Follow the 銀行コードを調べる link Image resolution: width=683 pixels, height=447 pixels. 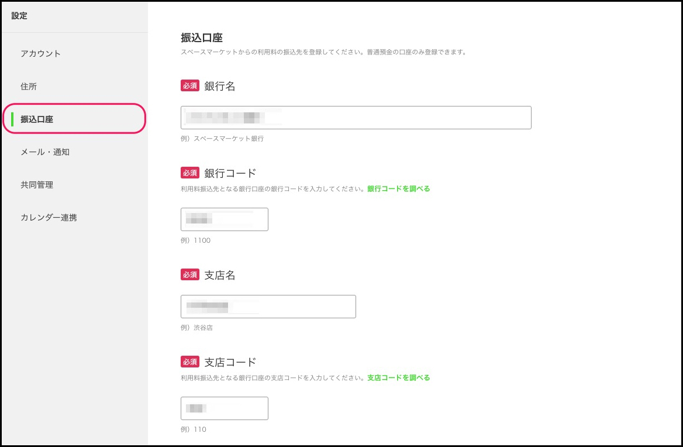[x=398, y=189]
